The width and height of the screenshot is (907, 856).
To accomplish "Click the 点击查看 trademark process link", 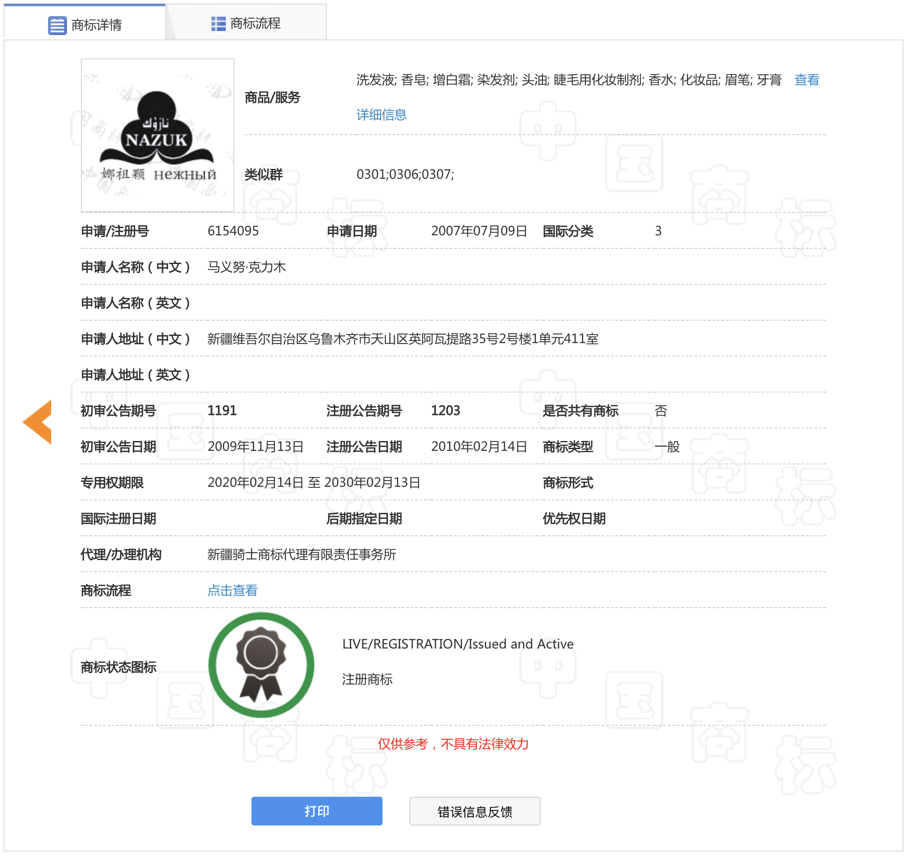I will click(232, 591).
